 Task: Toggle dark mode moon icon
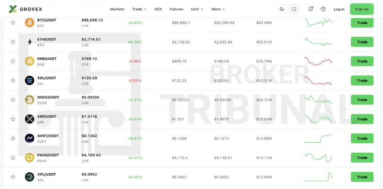(282, 9)
